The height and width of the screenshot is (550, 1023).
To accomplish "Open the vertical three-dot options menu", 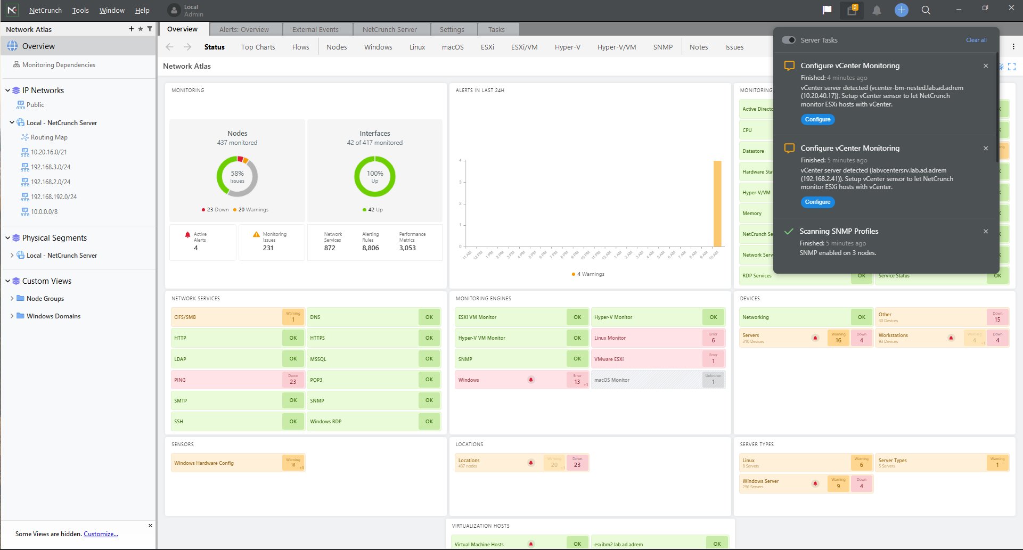I will coord(1013,47).
